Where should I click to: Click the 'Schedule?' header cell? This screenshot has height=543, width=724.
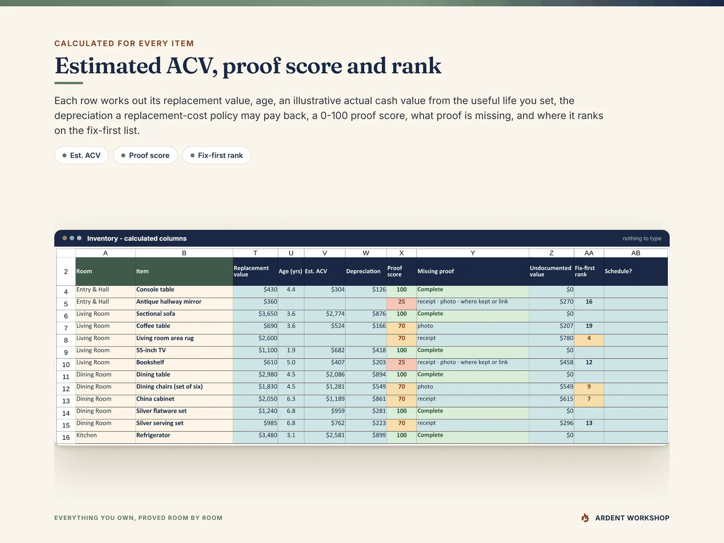click(636, 271)
